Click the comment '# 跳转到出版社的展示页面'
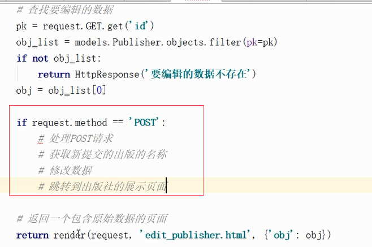 pyautogui.click(x=102, y=187)
